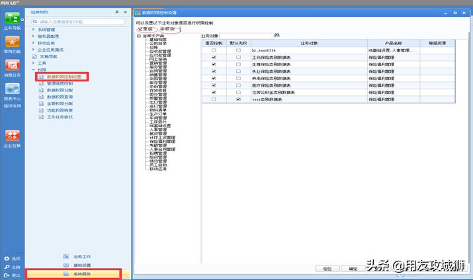
Task: Open 消息任务 envelope icon
Action: click(x=12, y=65)
